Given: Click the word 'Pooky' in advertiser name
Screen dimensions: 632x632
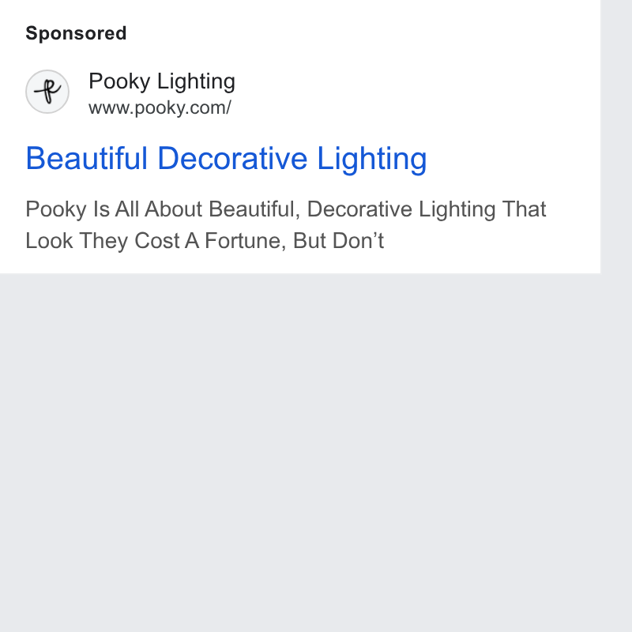Looking at the screenshot, I should click(119, 82).
